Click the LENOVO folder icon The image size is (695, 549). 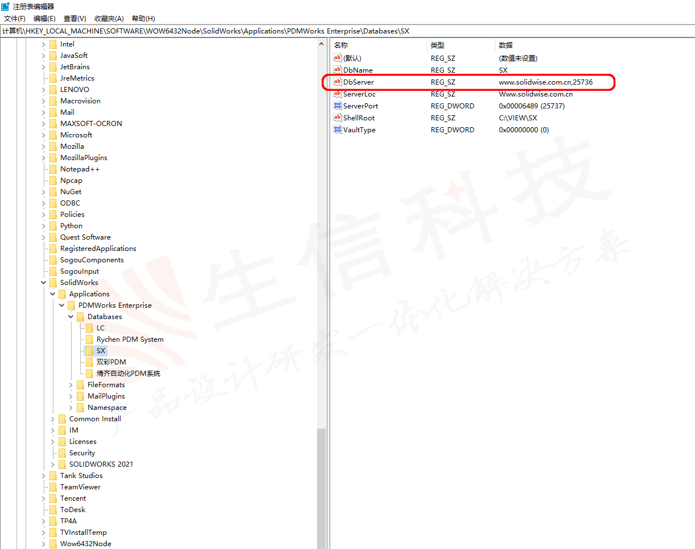(53, 90)
